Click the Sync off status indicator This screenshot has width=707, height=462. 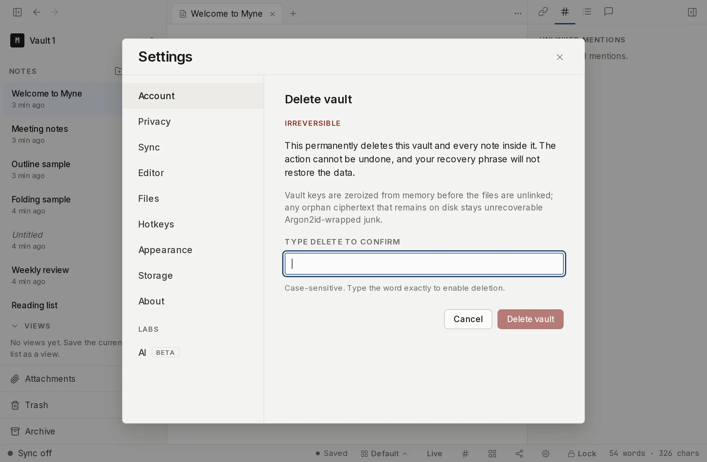coord(30,453)
